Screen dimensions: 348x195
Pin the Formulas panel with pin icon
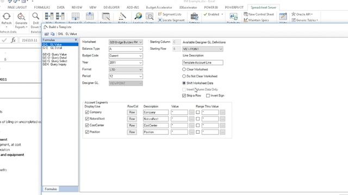pyautogui.click(x=76, y=40)
